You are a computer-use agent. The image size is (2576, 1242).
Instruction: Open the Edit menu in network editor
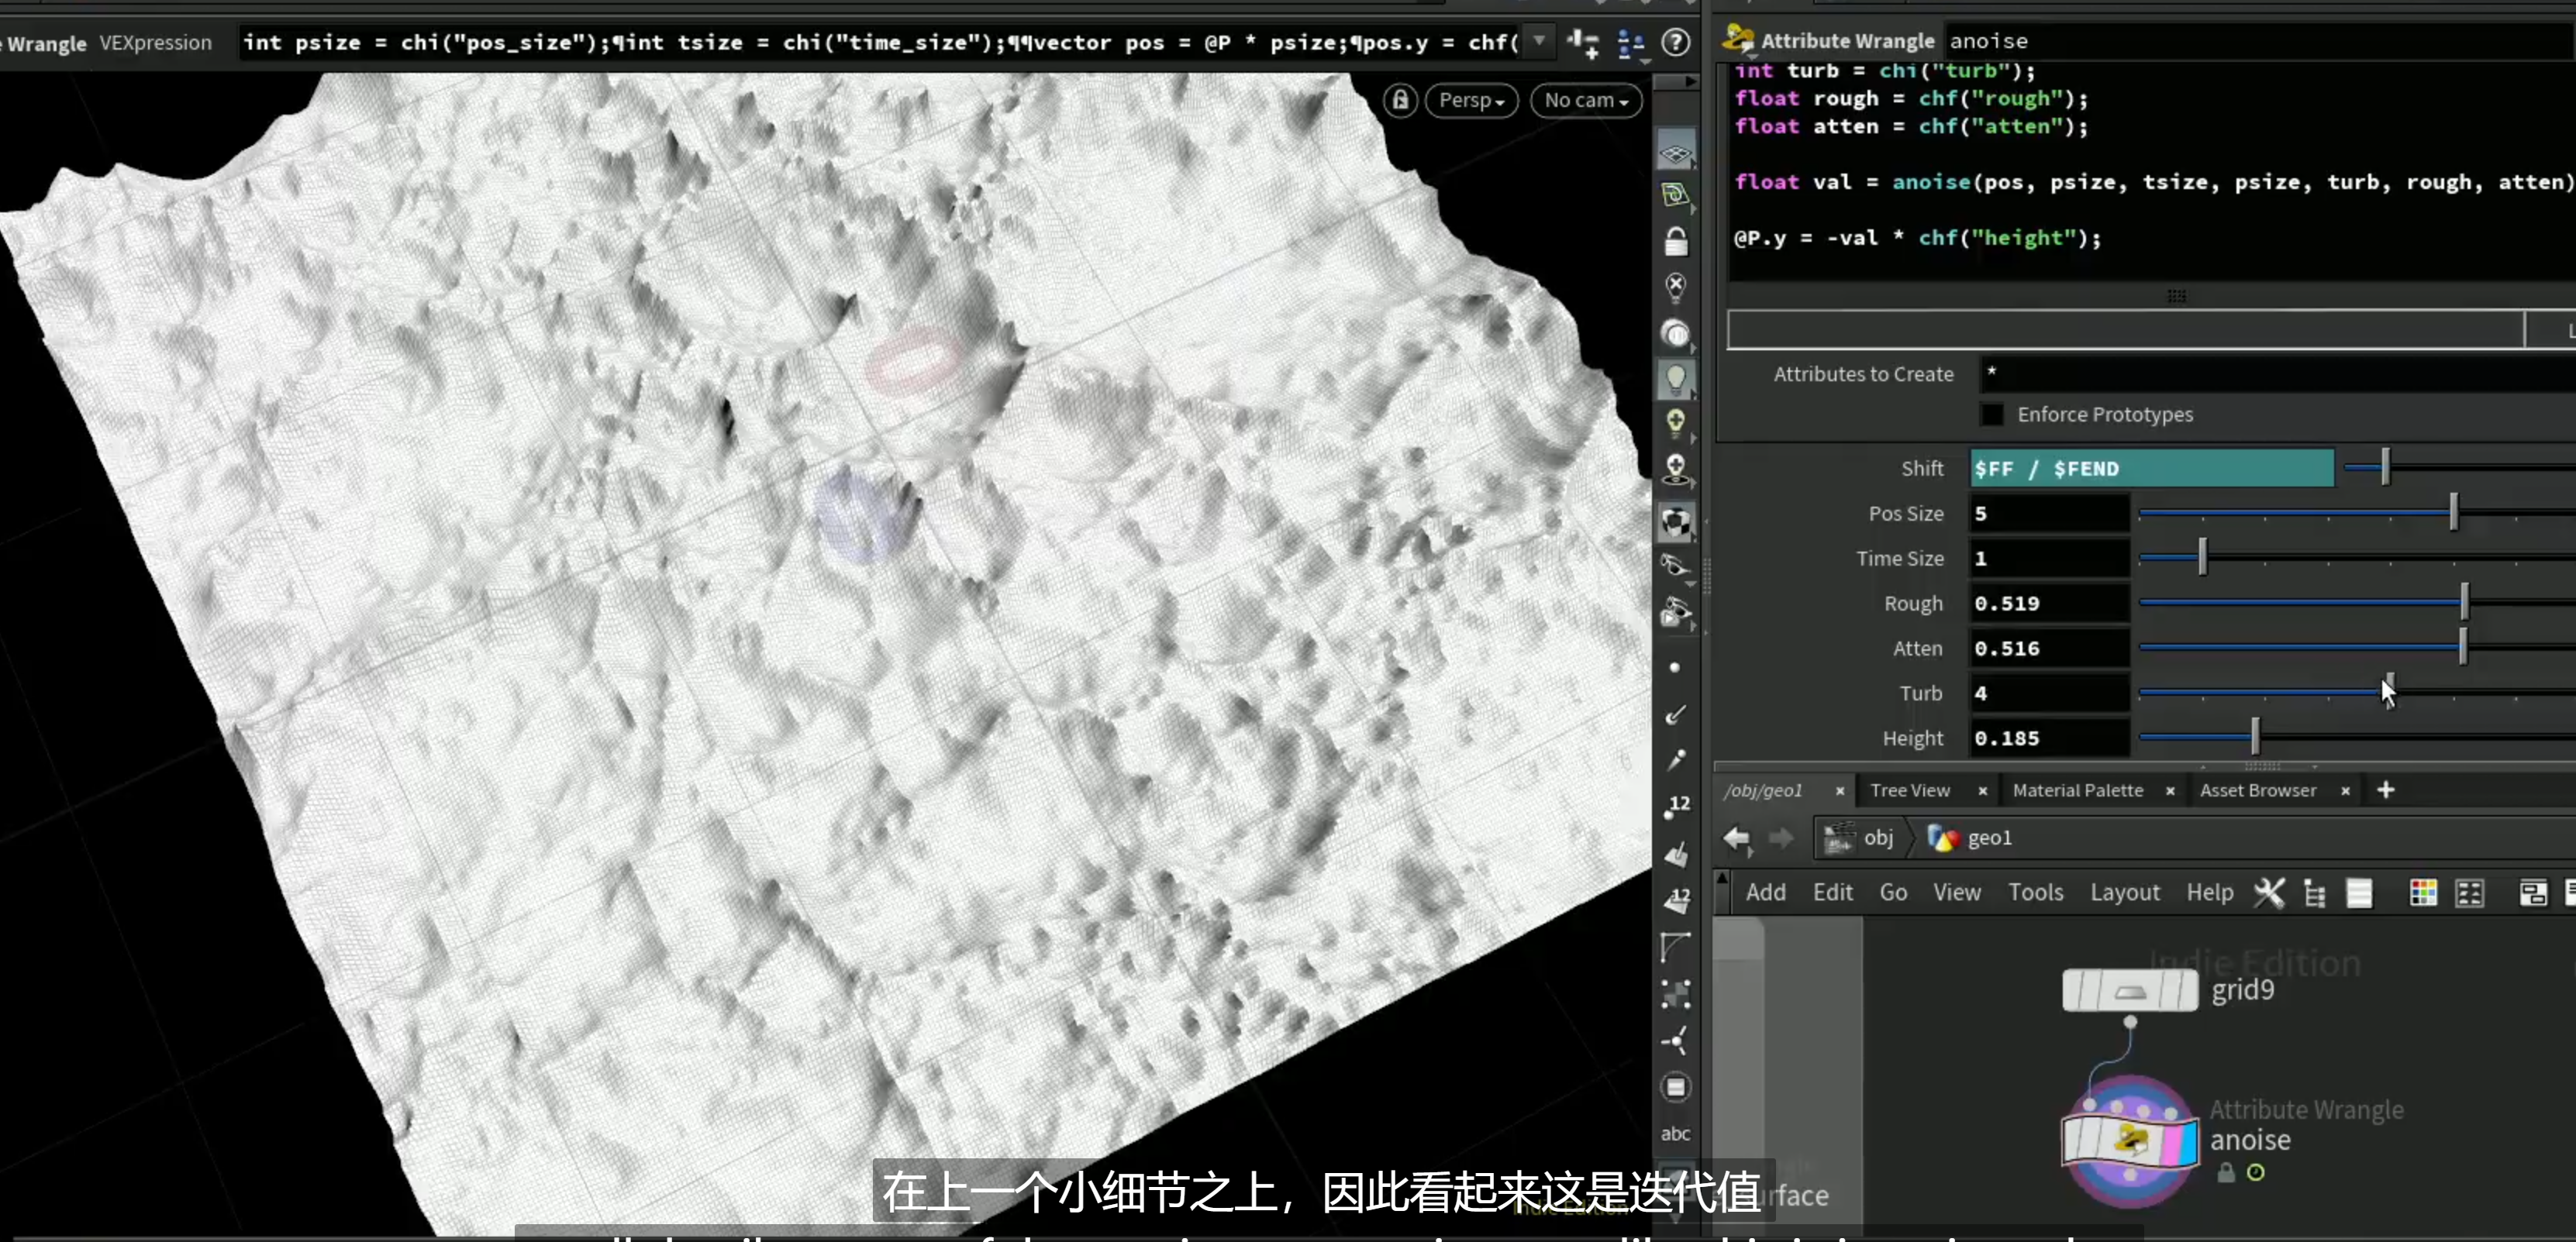(x=1833, y=893)
